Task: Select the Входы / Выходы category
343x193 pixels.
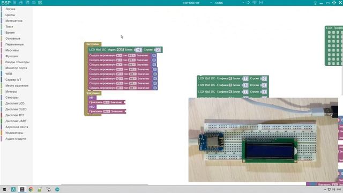Action: coord(17,62)
